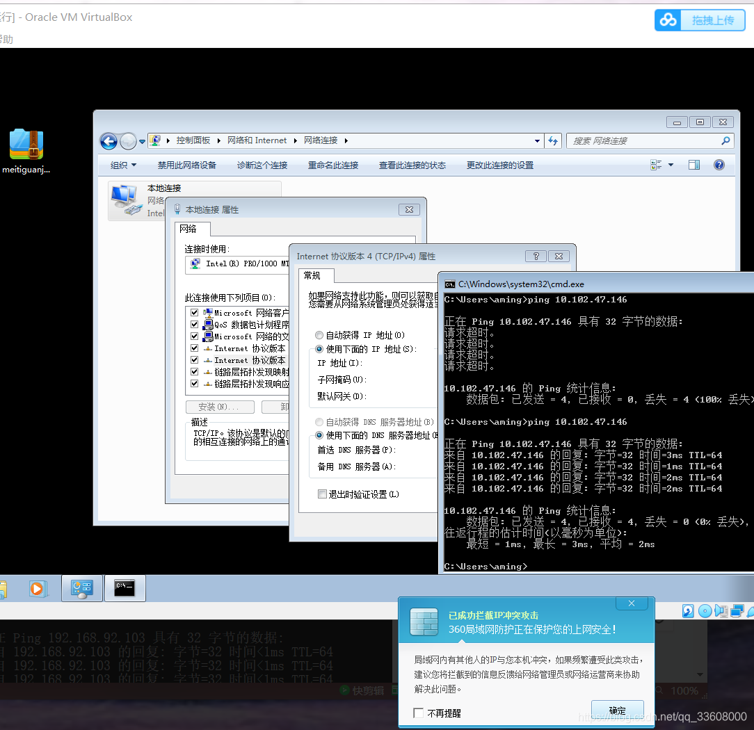Toggle the 链路层拓扑发现映射 checkbox
Viewport: 754px width, 730px height.
pos(194,371)
